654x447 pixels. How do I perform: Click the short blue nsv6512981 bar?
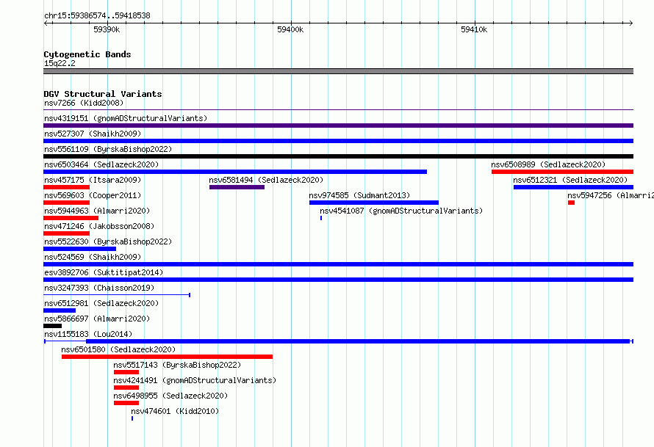60,310
